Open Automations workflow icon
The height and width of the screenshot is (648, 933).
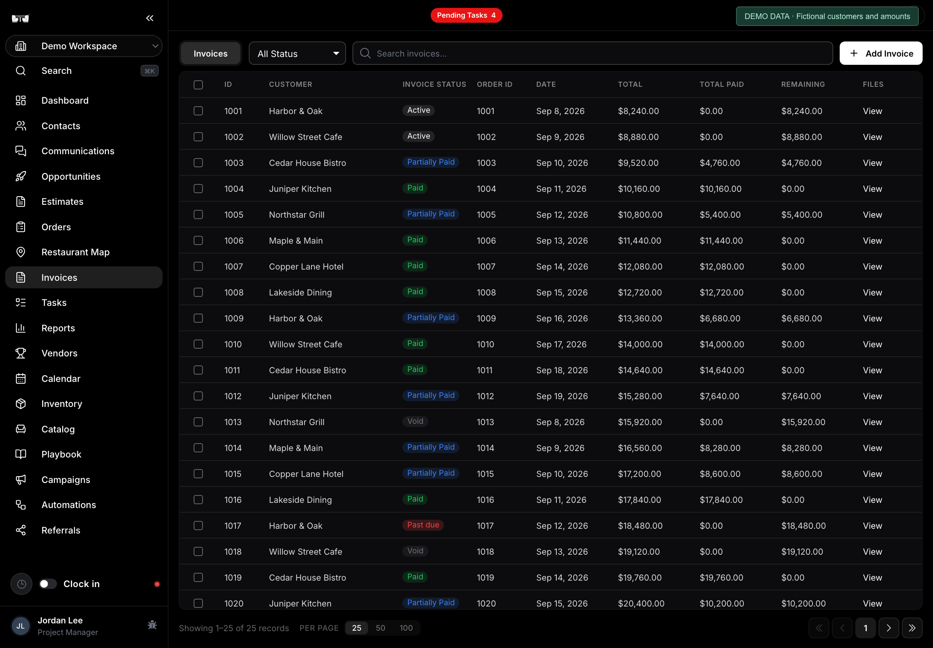click(x=21, y=505)
